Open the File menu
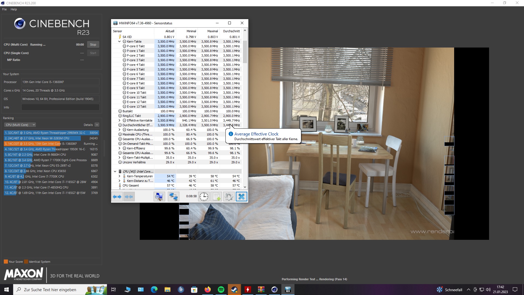The image size is (524, 295). pos(4,9)
